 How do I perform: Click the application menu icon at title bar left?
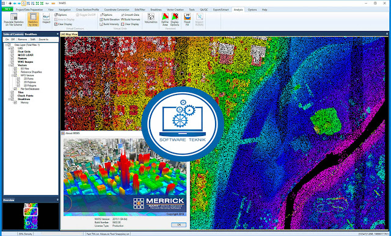(x=3, y=4)
